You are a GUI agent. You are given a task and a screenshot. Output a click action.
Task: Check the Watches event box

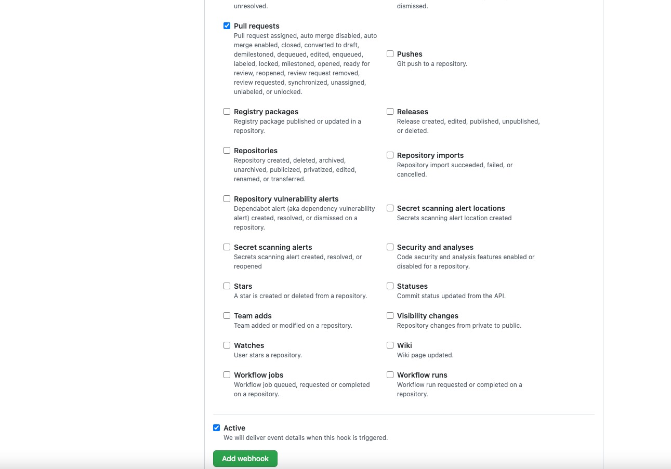[x=227, y=345]
